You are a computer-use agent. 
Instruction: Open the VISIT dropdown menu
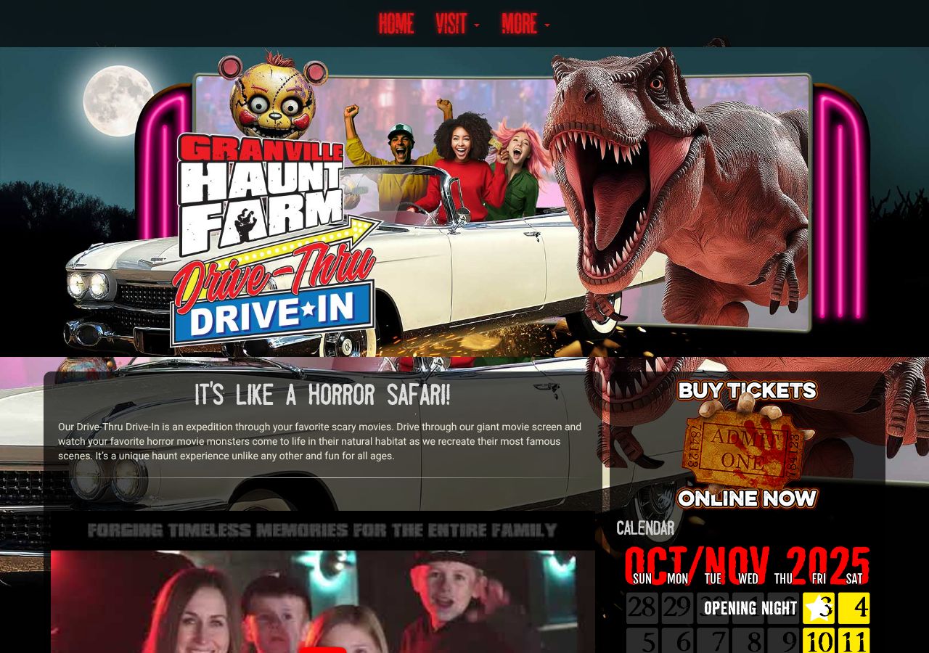[457, 24]
